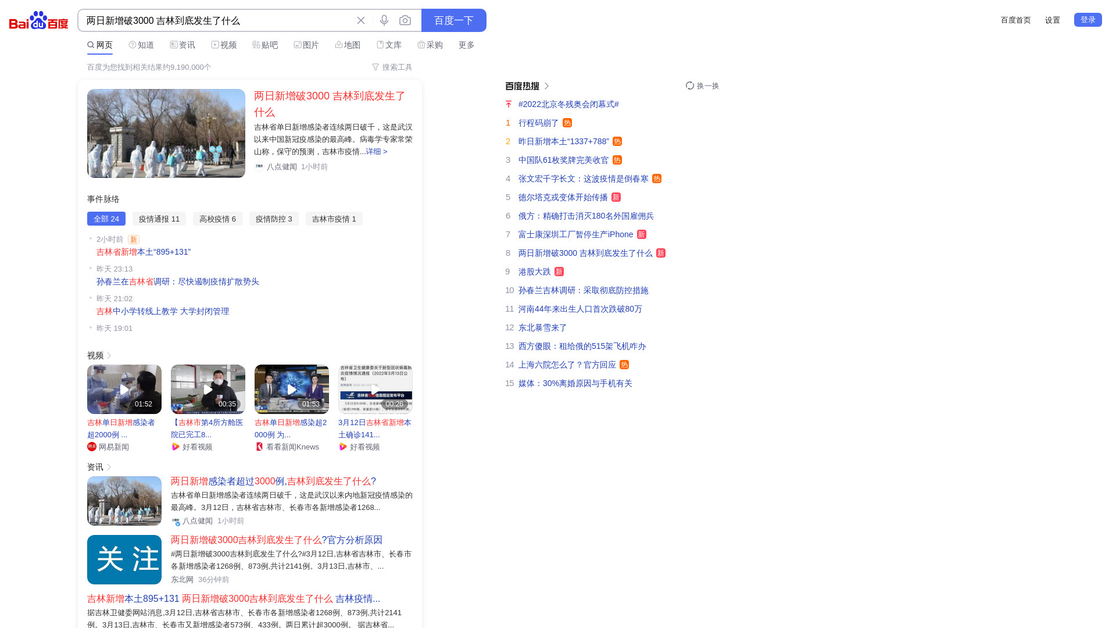Open hot search 中国队61枚奖牌完美收官

564,160
